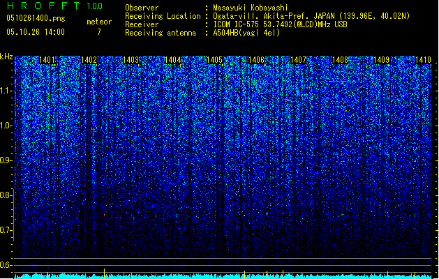The height and width of the screenshot is (279, 439).
Task: Click the 1402 time marker label
Action: (89, 60)
